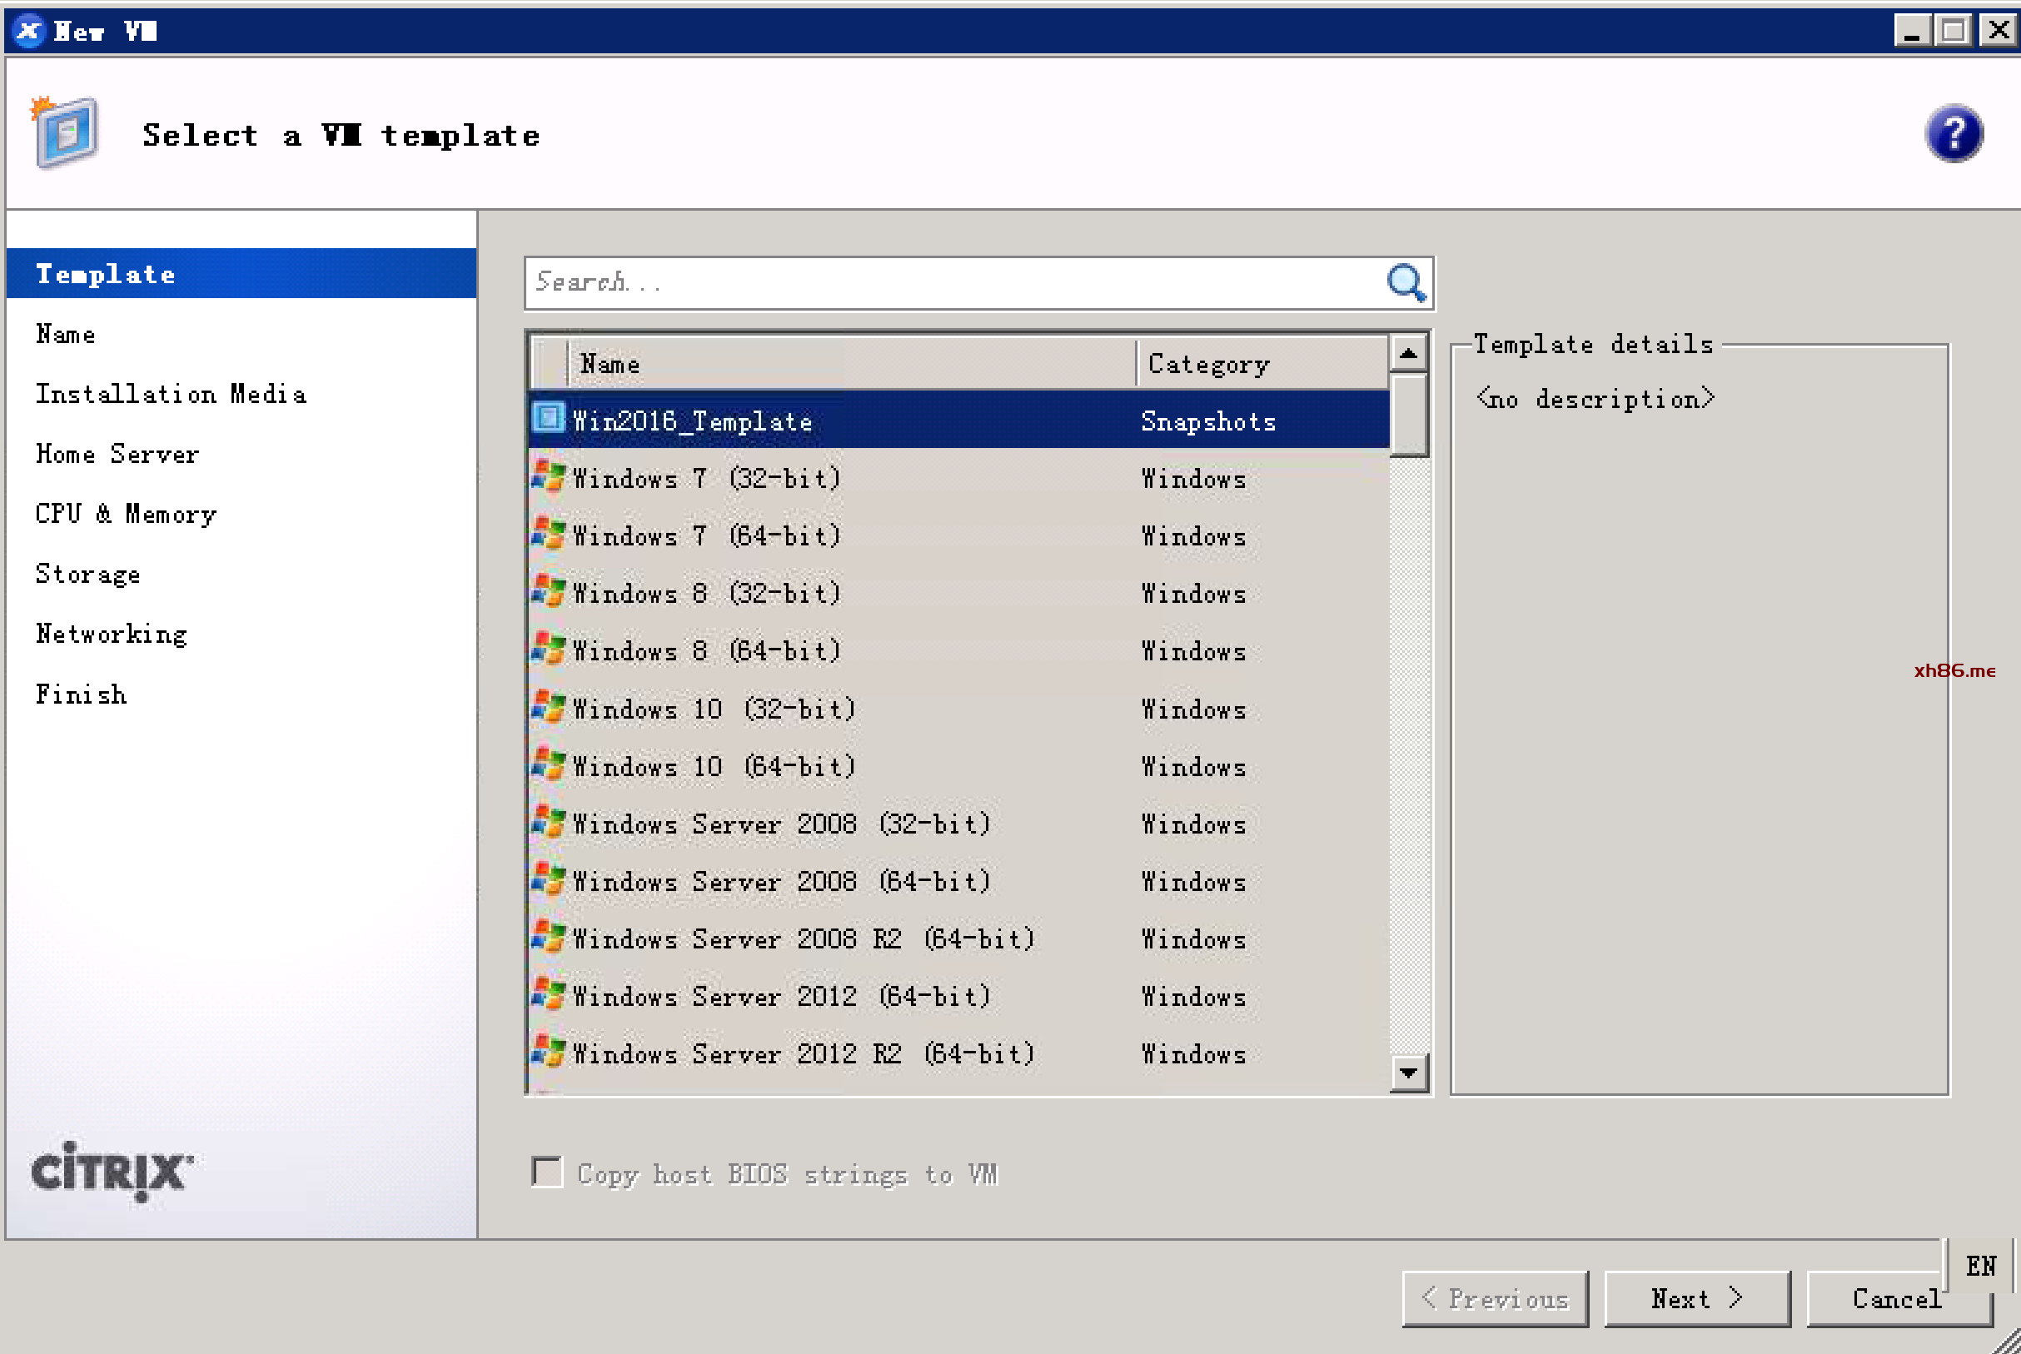Click the blue help question mark icon
2021x1354 pixels.
[x=1953, y=134]
